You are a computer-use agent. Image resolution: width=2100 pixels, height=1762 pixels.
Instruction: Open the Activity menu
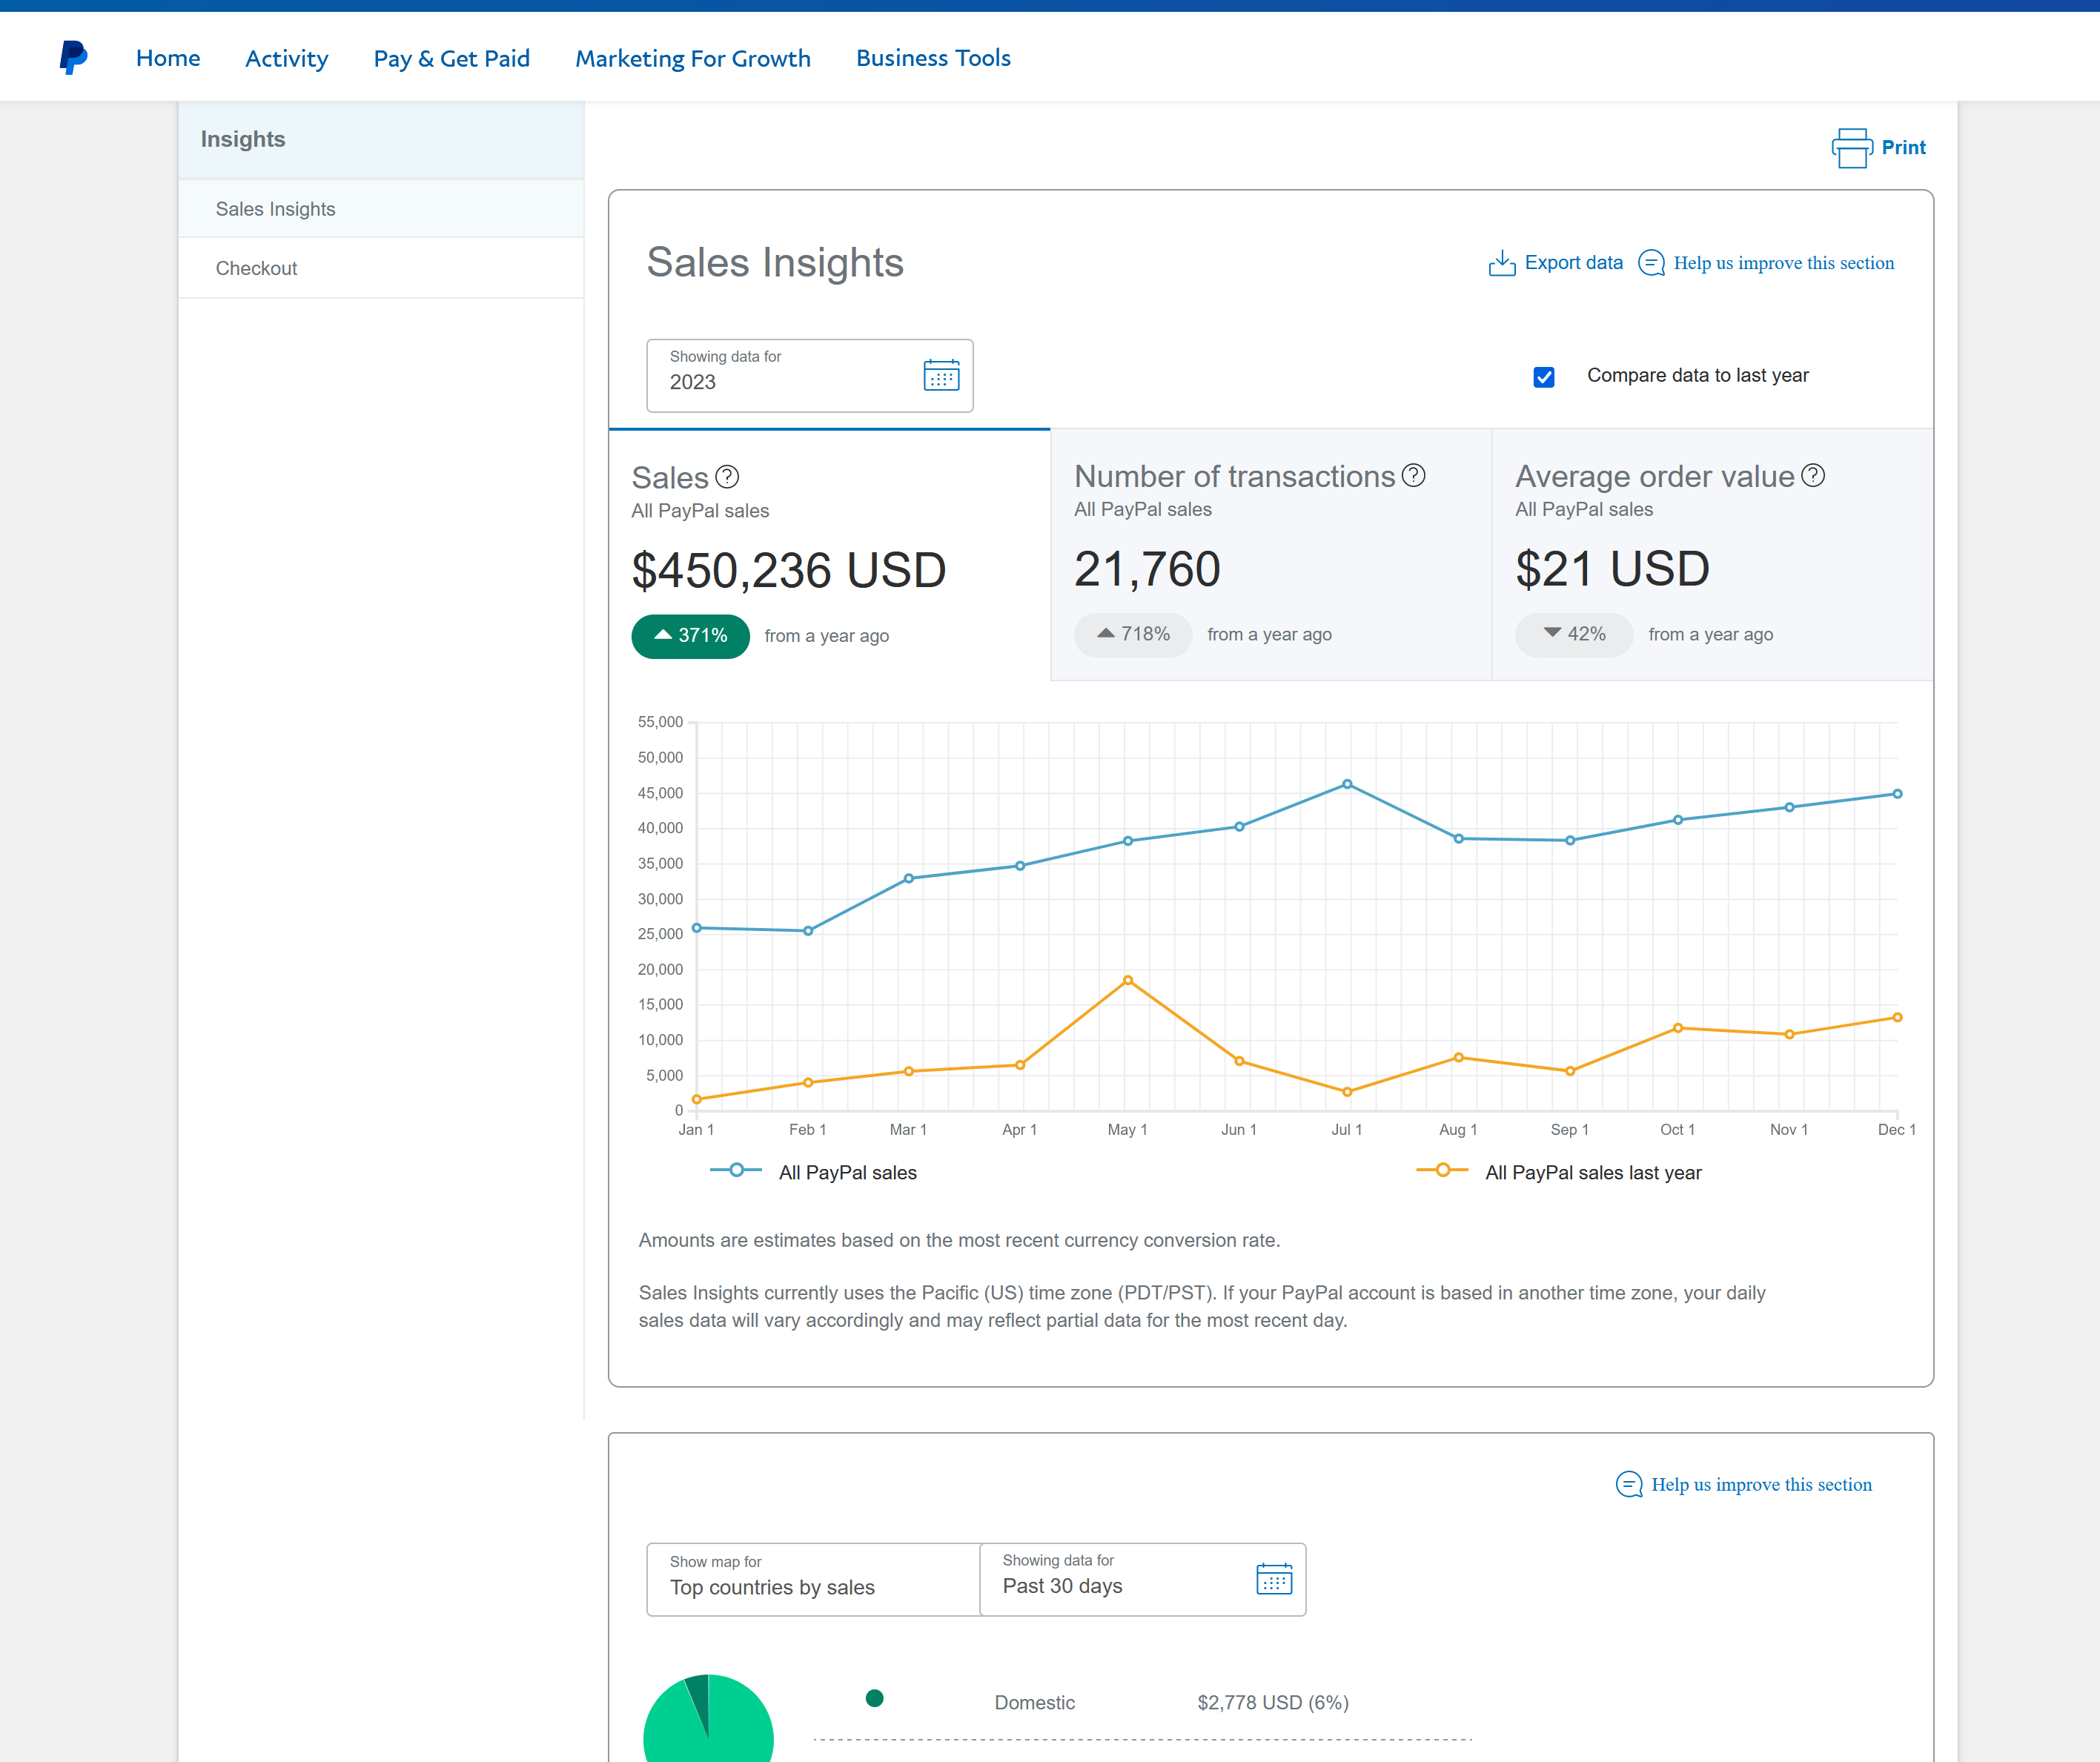click(x=286, y=58)
